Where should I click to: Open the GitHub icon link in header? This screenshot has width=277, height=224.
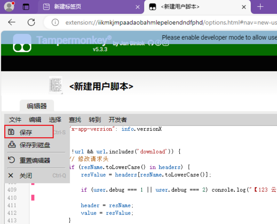click(x=150, y=43)
